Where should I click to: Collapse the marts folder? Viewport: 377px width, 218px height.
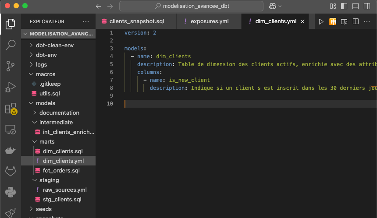58,142
